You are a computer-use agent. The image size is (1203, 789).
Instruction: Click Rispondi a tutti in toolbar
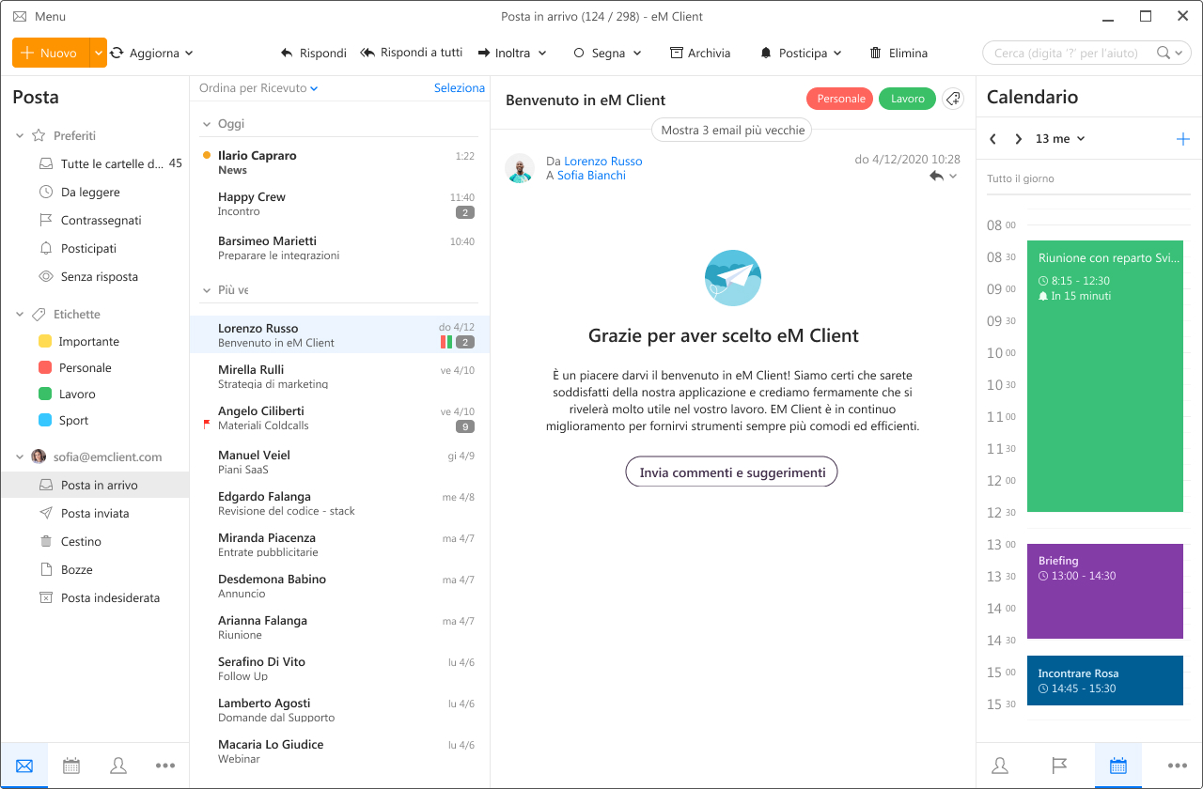(412, 53)
